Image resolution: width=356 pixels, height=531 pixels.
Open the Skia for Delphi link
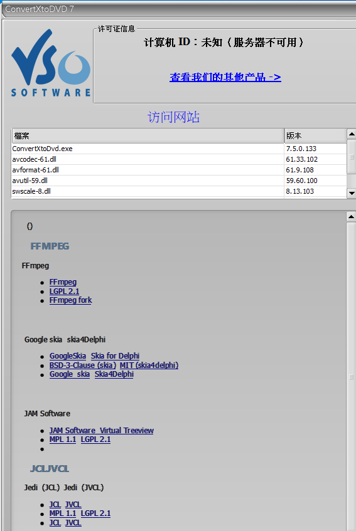tap(115, 356)
